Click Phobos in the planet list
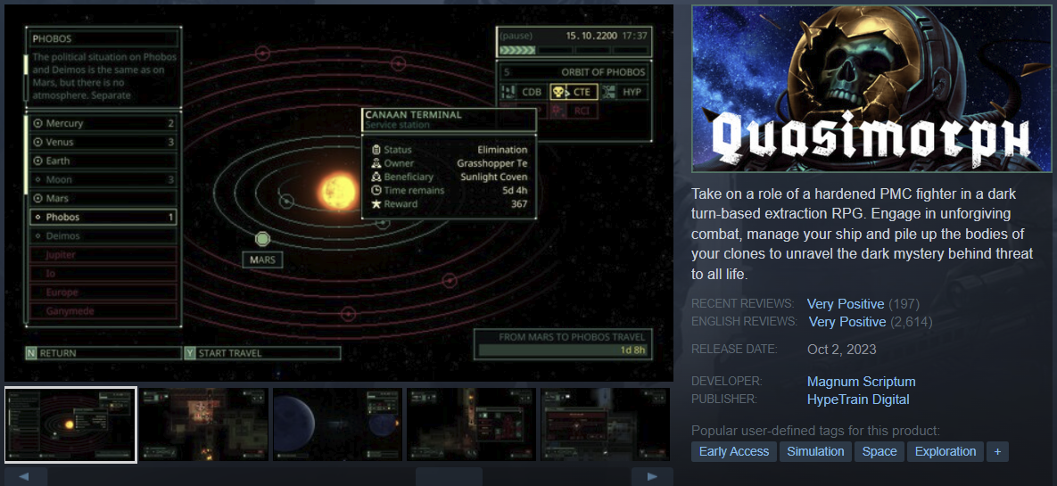The image size is (1057, 486). (103, 217)
